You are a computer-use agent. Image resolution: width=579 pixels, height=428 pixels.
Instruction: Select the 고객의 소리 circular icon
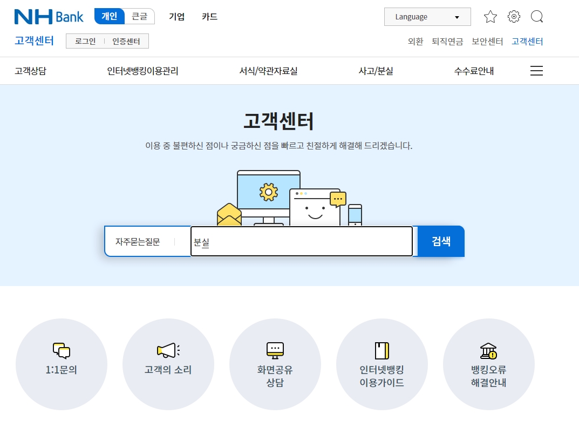[168, 364]
